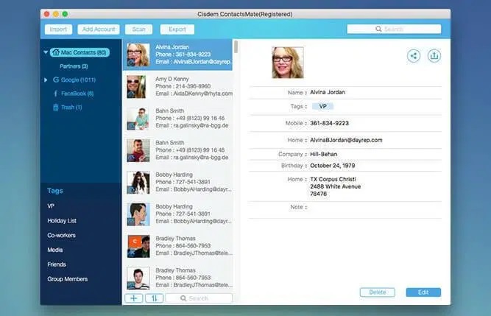Select the Partners group
This screenshot has height=316, width=491.
point(74,66)
